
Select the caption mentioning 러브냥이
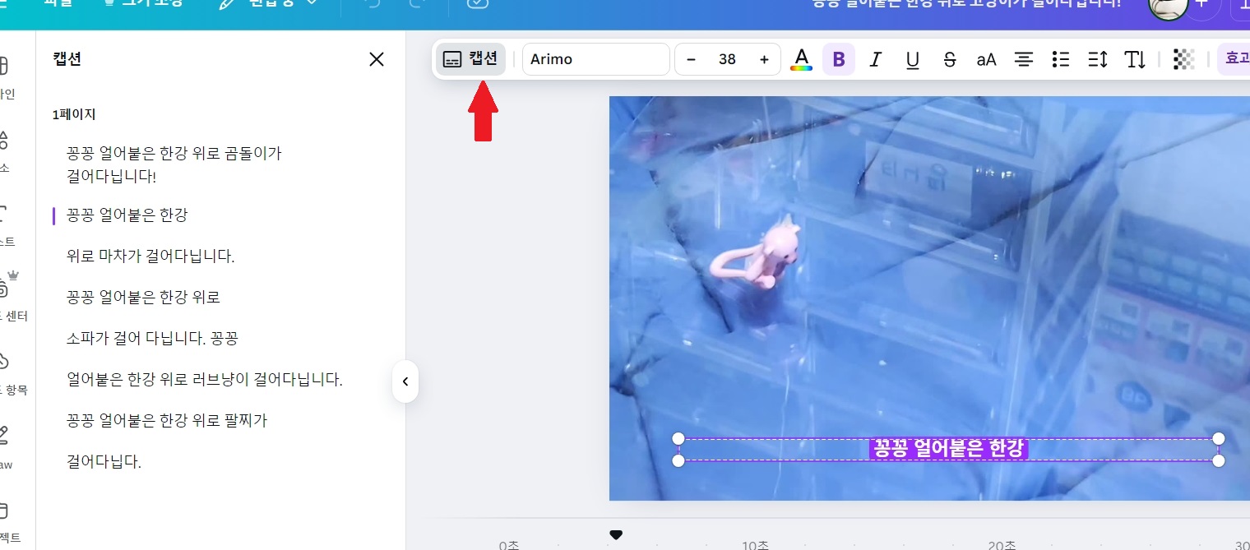pyautogui.click(x=205, y=380)
